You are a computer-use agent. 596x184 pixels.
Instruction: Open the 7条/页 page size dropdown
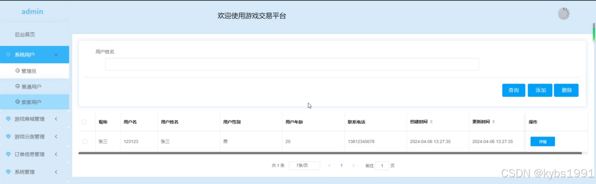coord(304,166)
